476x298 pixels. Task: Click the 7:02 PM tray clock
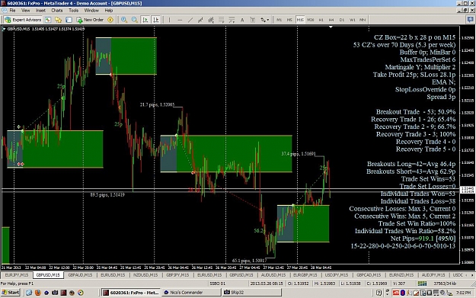[x=463, y=293]
